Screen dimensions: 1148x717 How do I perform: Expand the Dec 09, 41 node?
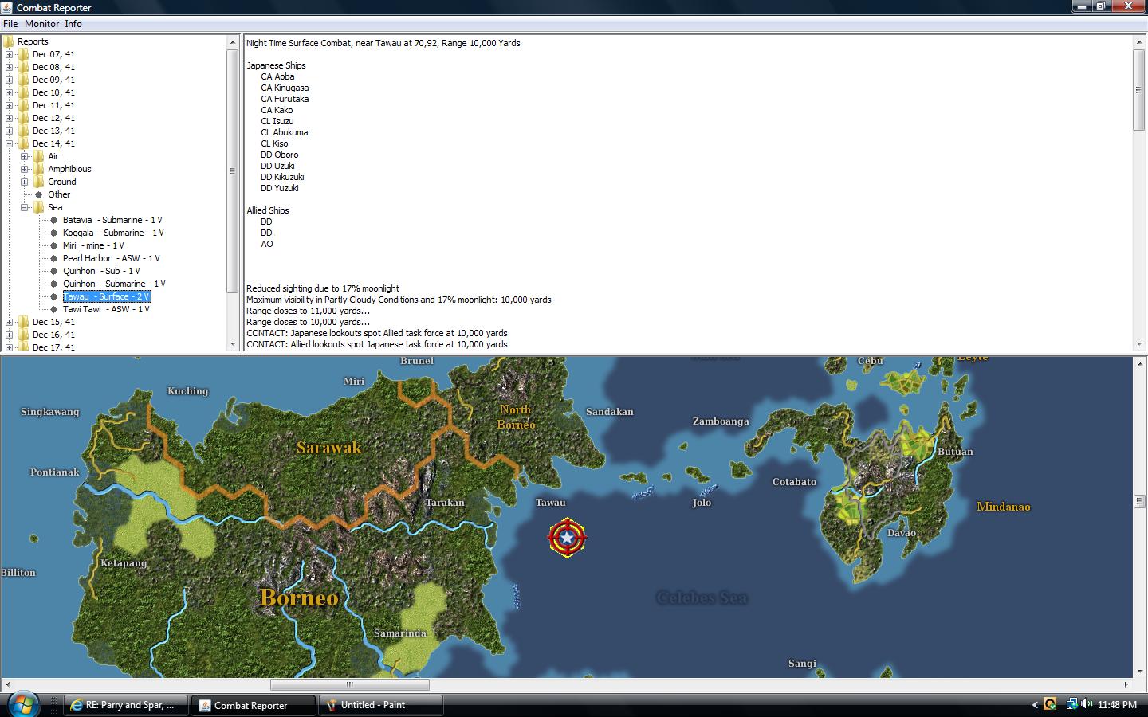[9, 80]
